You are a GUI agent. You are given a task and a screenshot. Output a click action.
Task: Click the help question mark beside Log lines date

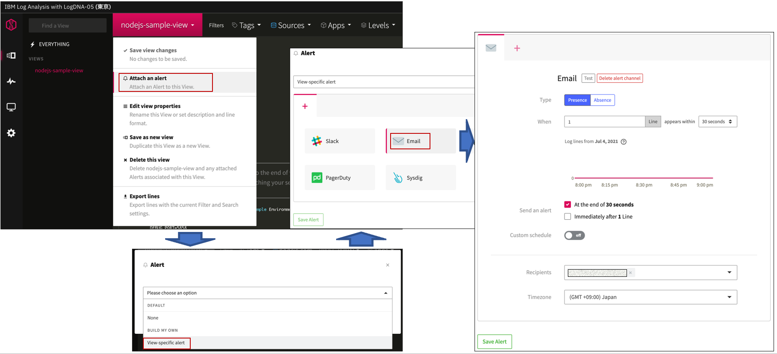tap(624, 142)
